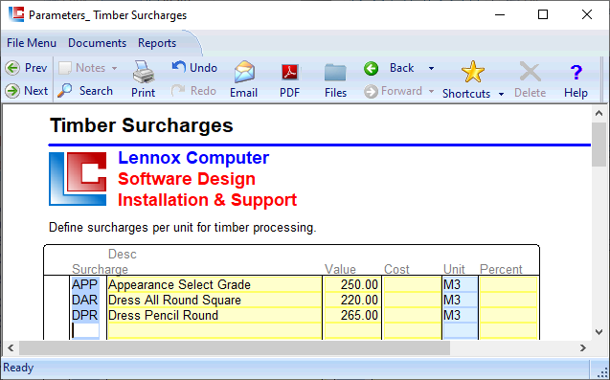Open the Files folder icon
The height and width of the screenshot is (380, 610).
pos(335,73)
